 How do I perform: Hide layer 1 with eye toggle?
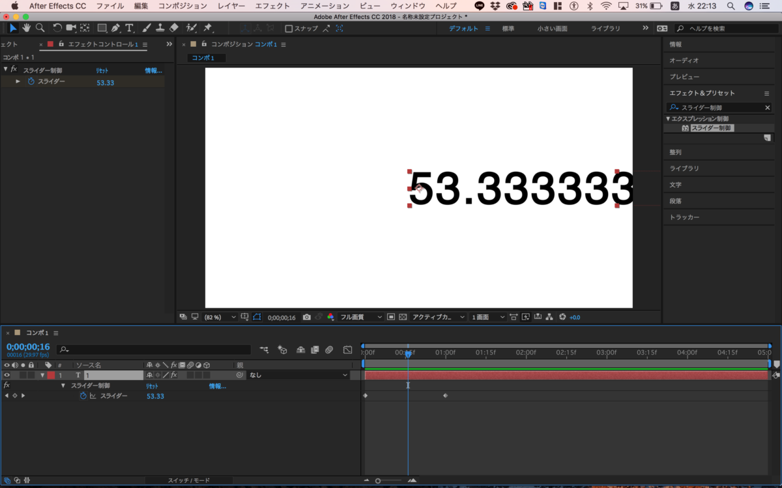pyautogui.click(x=7, y=375)
